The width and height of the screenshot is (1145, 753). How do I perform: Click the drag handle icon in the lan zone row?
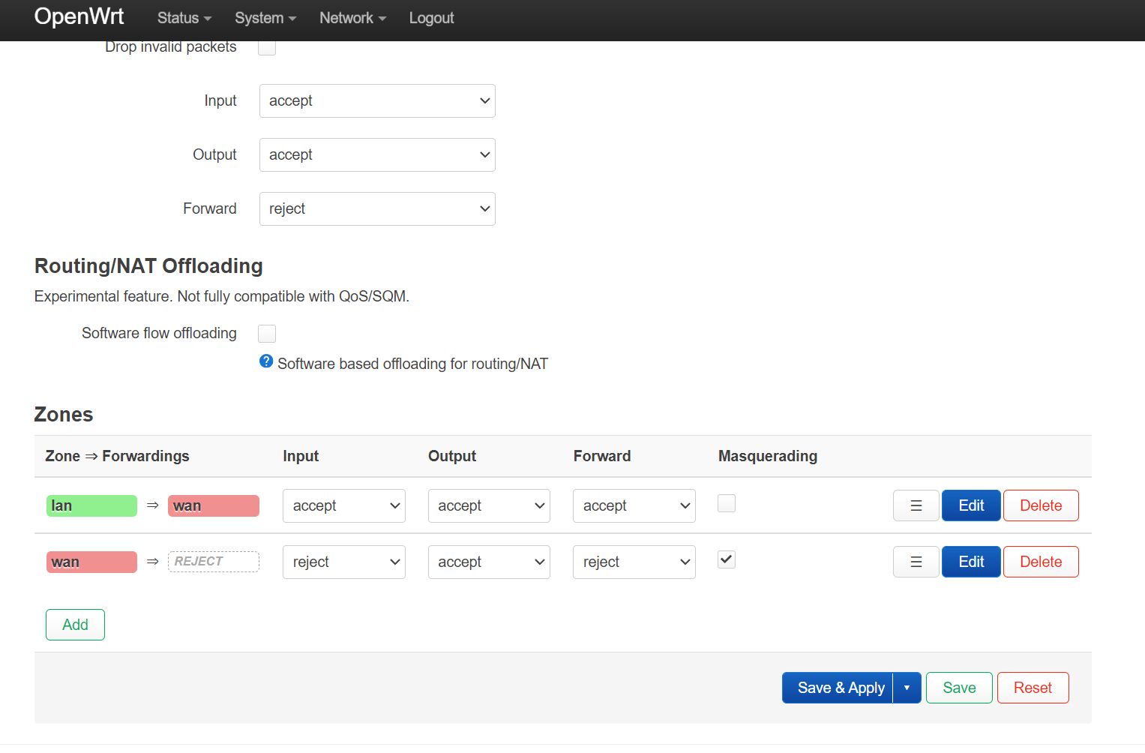click(916, 505)
